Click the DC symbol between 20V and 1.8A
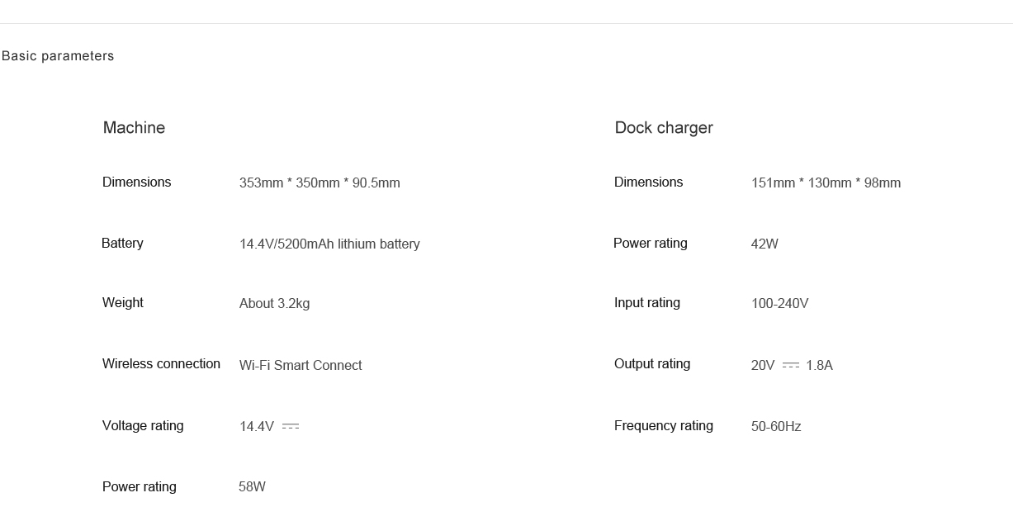Viewport: 1013px width, 526px height. pos(791,365)
